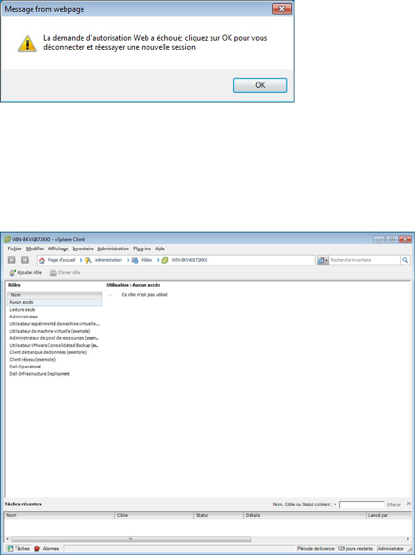Image resolution: width=415 pixels, height=555 pixels.
Task: Click the Rôles people icon in breadcrumb
Action: [x=135, y=260]
